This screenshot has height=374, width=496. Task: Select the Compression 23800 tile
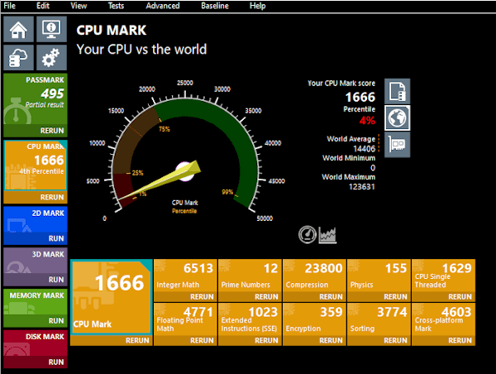pos(314,276)
